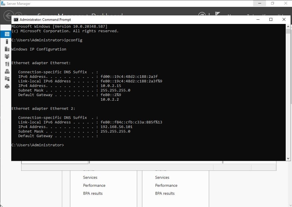Viewport: 292px width, 207px height.
Task: Click the Command Prompt title bar icon
Action: [16, 20]
